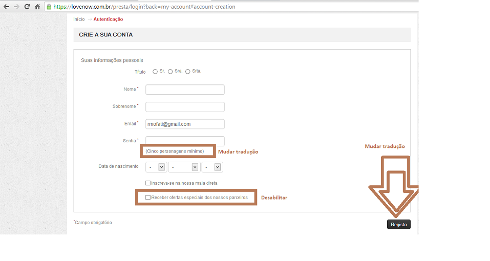
Task: Open the birth day dropdown
Action: point(156,167)
